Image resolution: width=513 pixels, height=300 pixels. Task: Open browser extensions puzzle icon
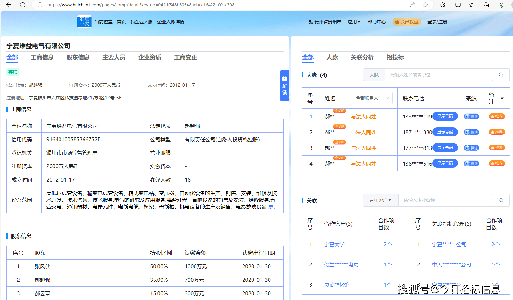[443, 5]
